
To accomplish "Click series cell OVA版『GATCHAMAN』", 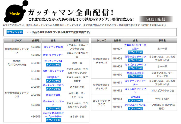I will [17, 63].
